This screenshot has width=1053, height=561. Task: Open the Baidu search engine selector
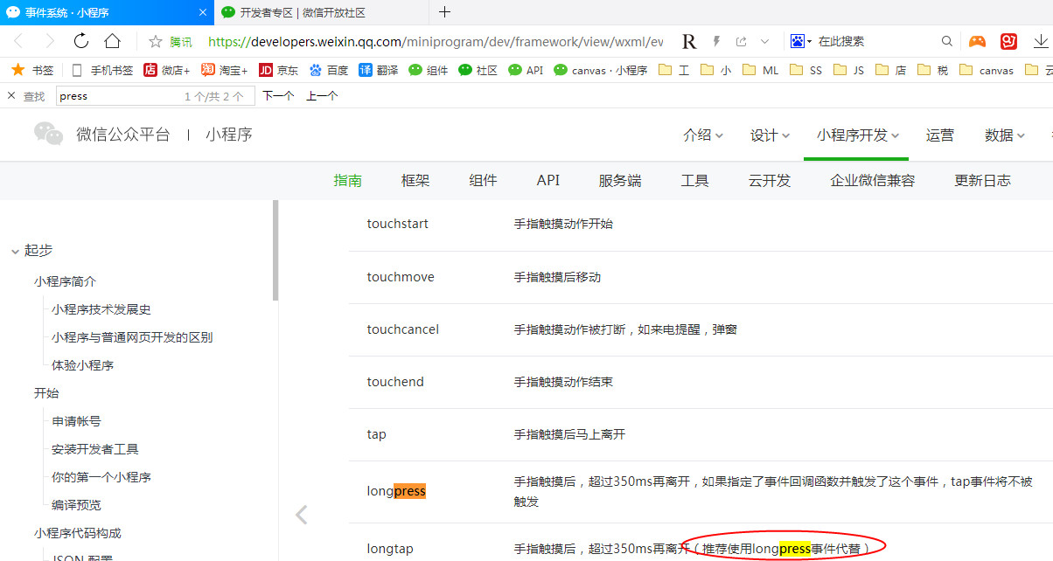coord(800,41)
